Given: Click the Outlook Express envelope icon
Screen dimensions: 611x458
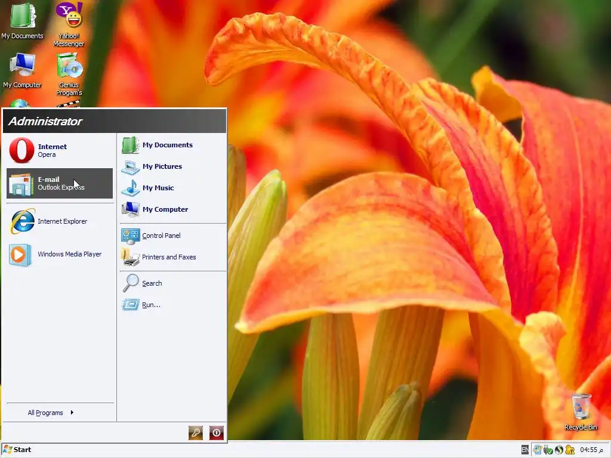Looking at the screenshot, I should tap(21, 184).
